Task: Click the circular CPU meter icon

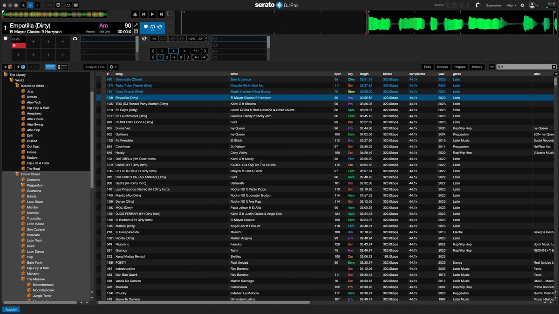Action: 477,5
